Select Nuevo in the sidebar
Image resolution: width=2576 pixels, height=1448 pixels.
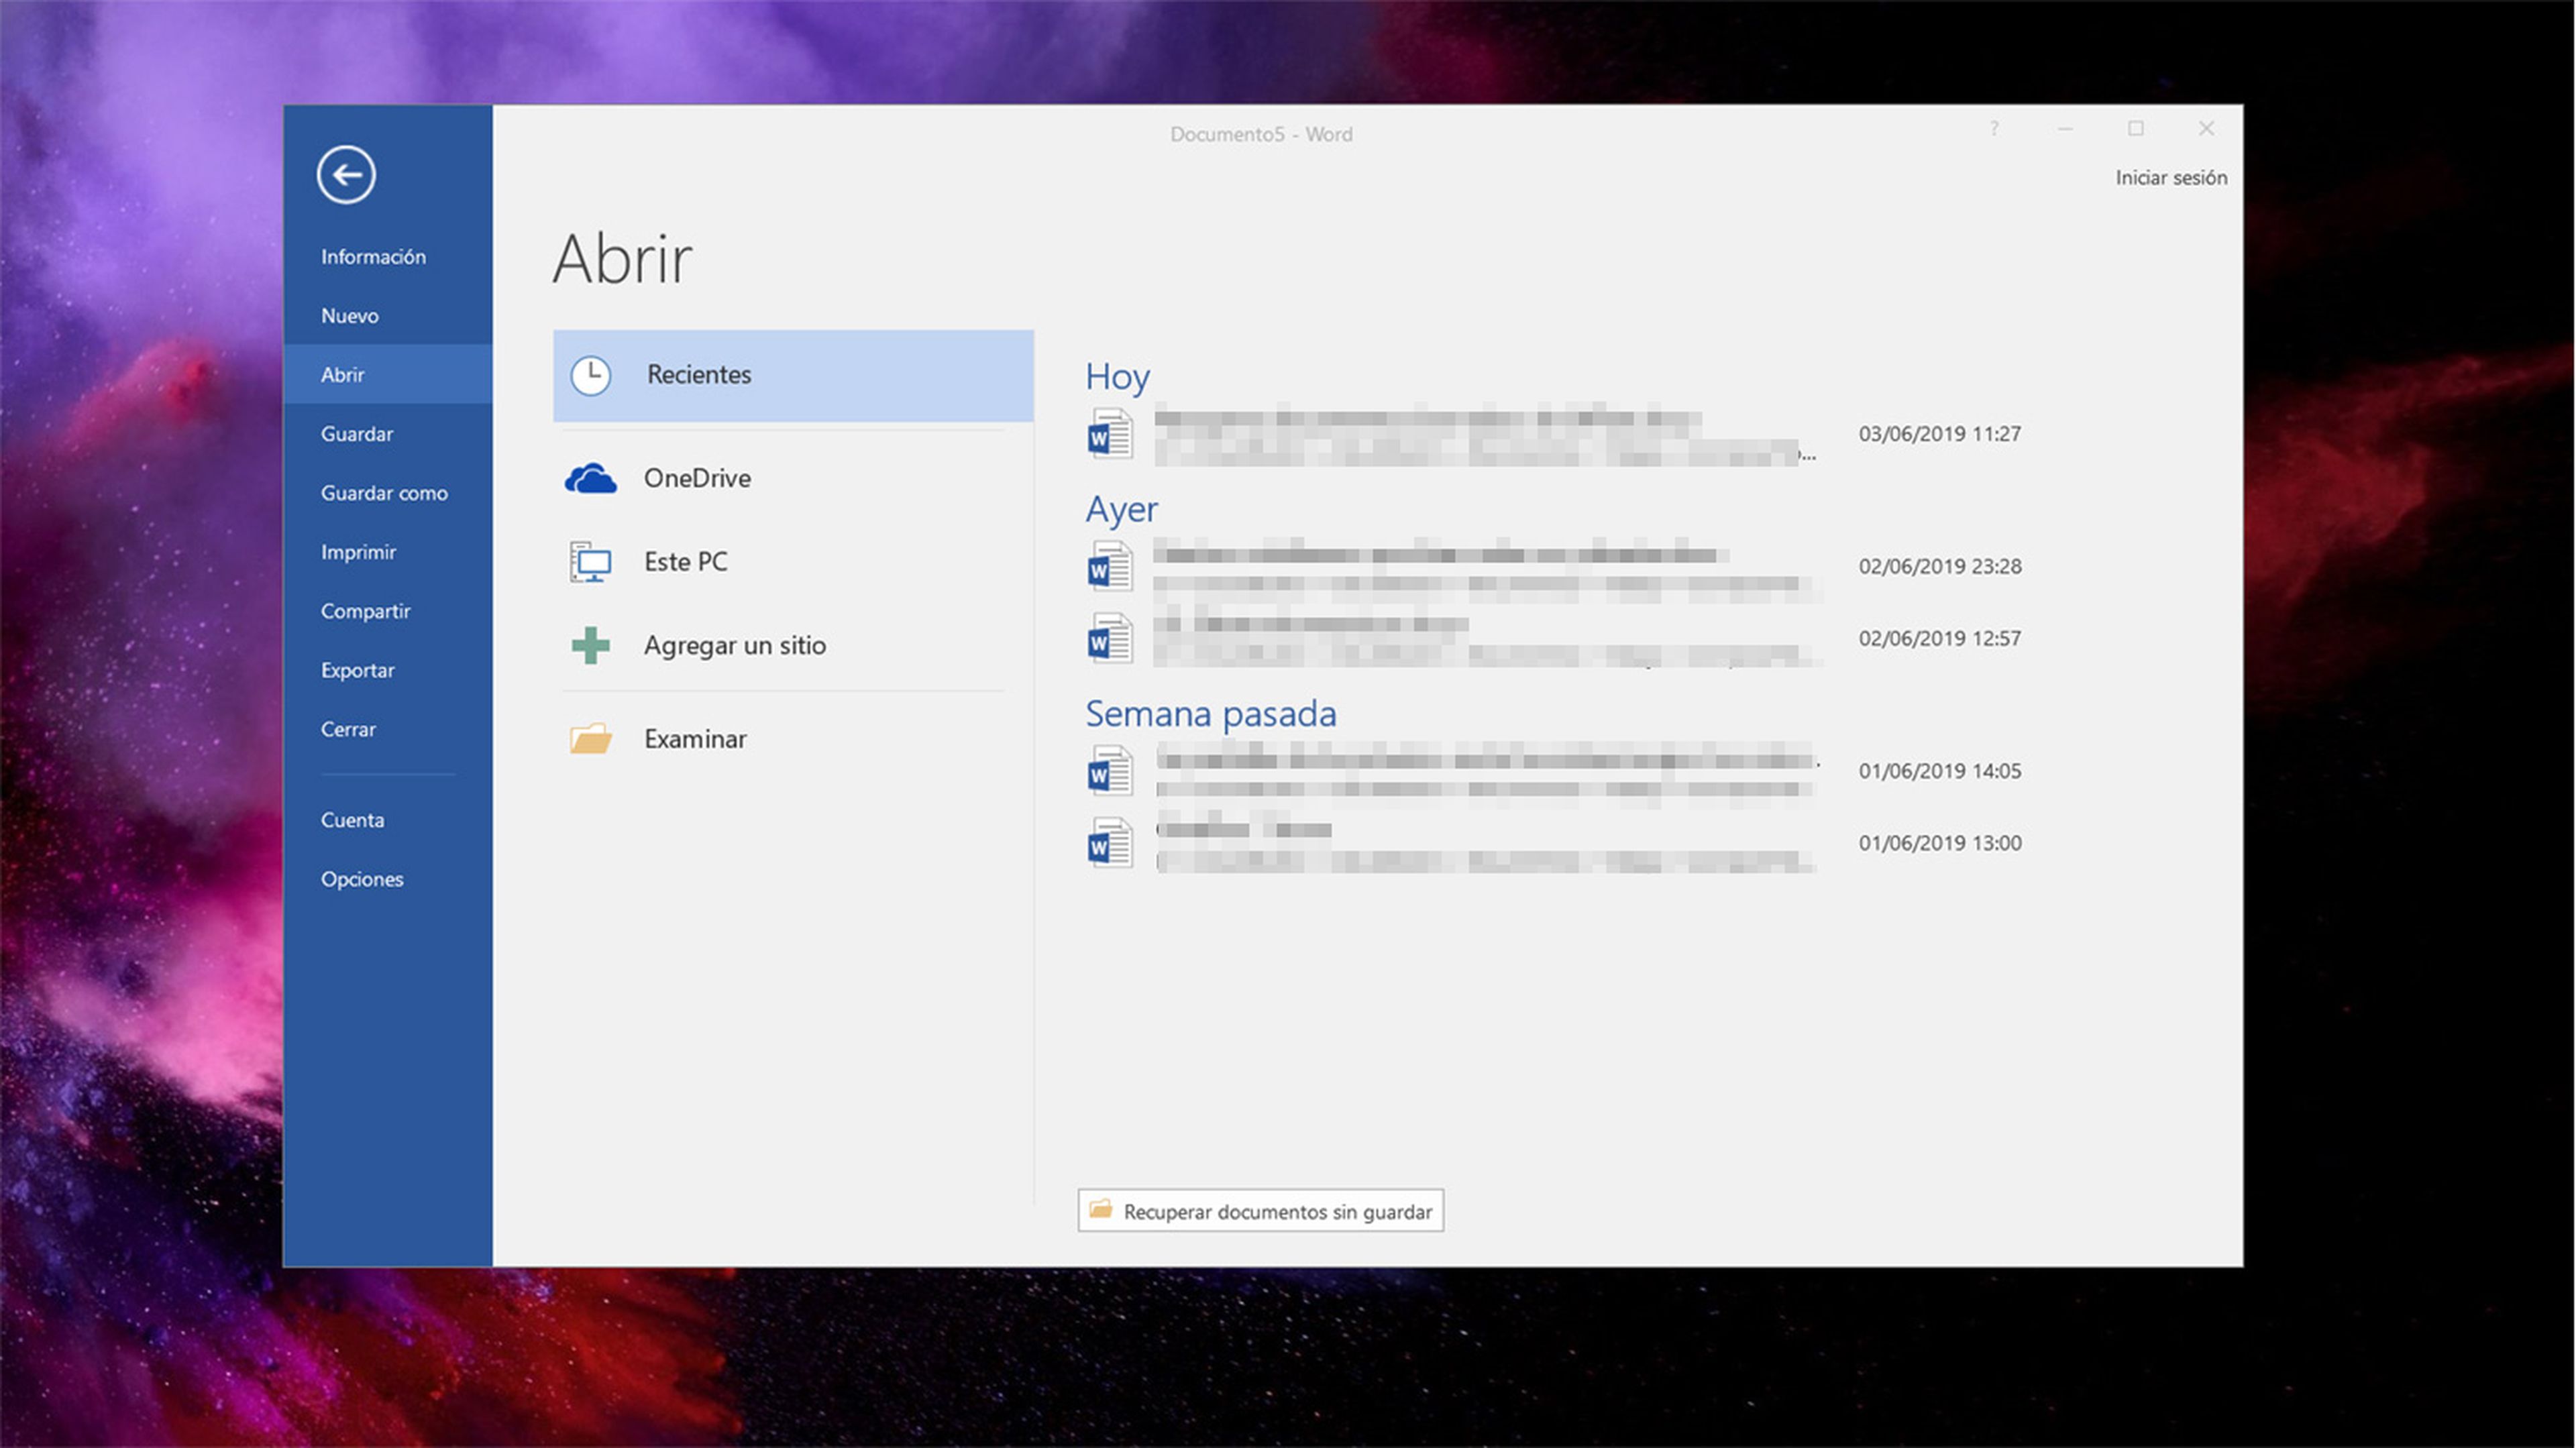(x=388, y=316)
